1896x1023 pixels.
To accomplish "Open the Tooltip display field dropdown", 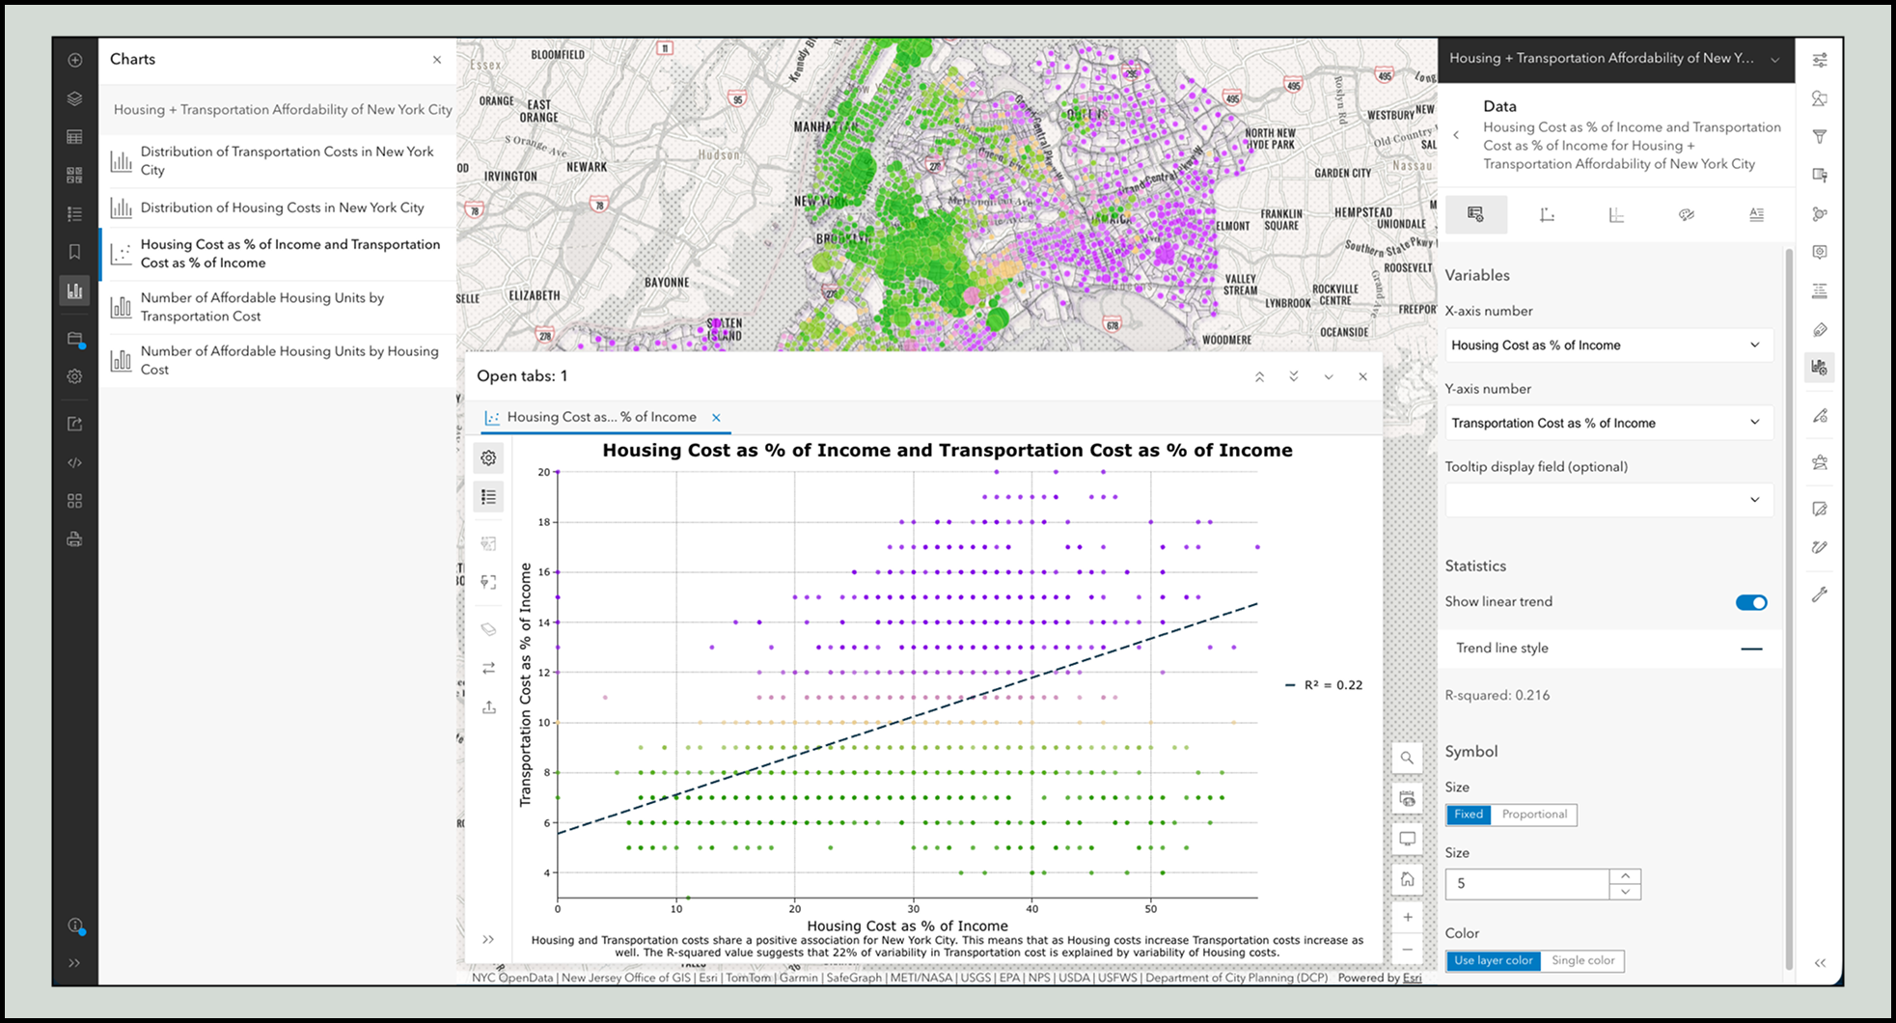I will coord(1607,500).
